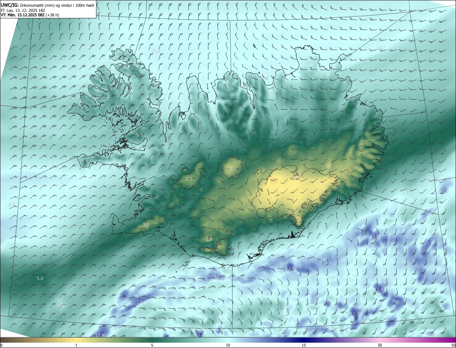Click the "50" tick label on the color scale

click(453, 346)
